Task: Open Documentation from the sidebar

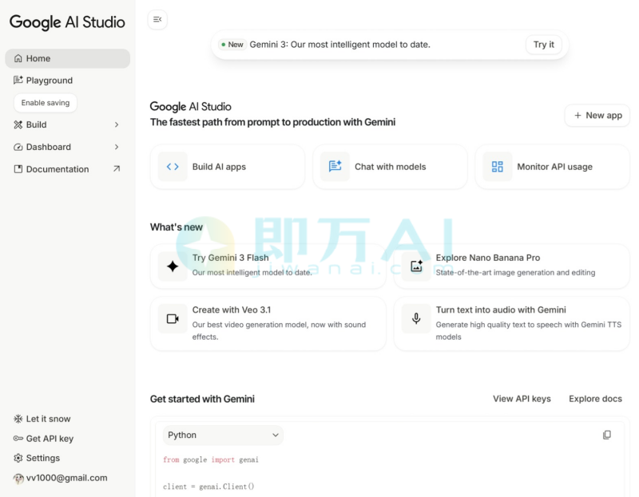Action: pyautogui.click(x=56, y=169)
